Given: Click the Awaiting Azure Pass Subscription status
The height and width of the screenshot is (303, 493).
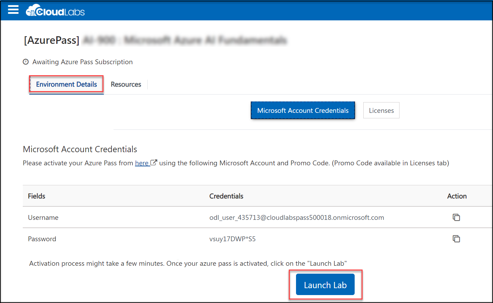Looking at the screenshot, I should (x=82, y=62).
